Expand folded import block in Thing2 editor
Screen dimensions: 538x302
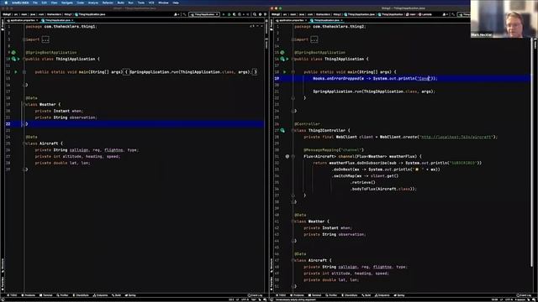(x=314, y=39)
